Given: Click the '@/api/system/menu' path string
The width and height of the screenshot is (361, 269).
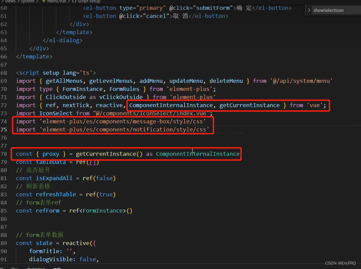Looking at the screenshot, I should pyautogui.click(x=301, y=81).
